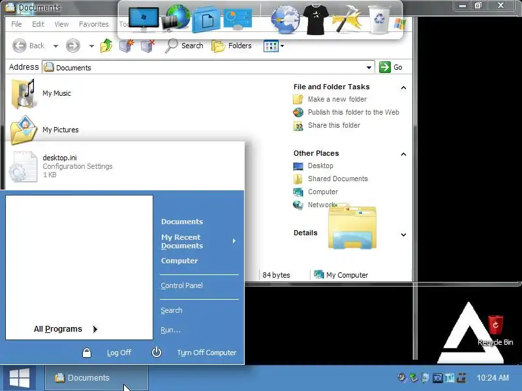This screenshot has width=522, height=391.
Task: Open the Edit menu
Action: [38, 24]
